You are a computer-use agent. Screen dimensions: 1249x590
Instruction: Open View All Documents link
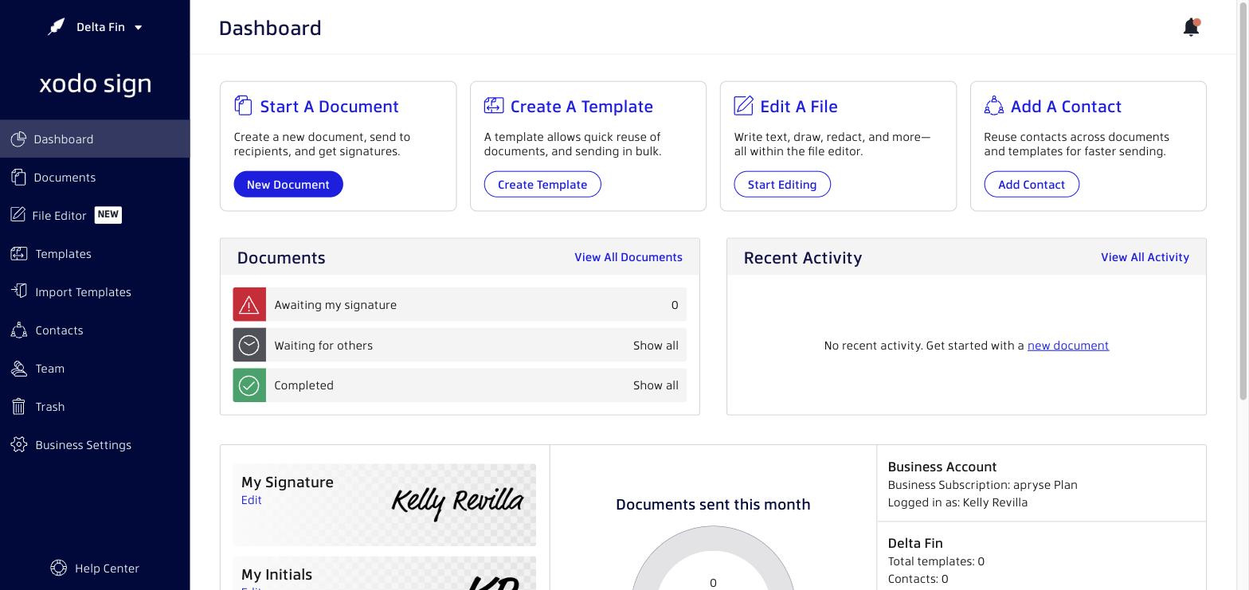click(628, 257)
